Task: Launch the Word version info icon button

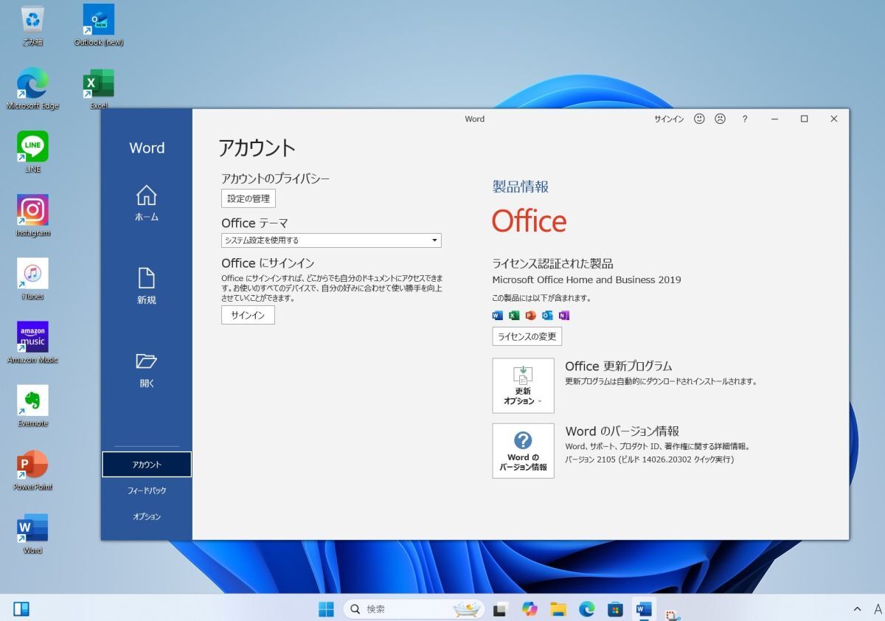Action: [523, 450]
